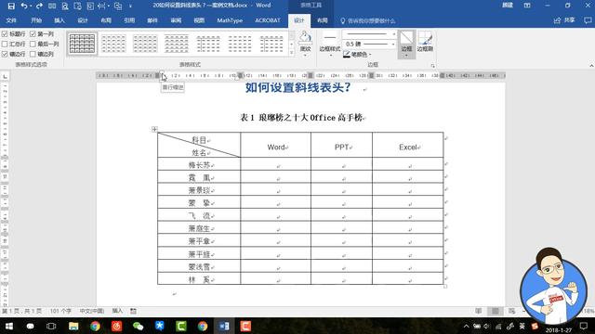595x334 pixels.
Task: Click the 底纹 (Shading) paint bucket icon
Action: (x=305, y=38)
